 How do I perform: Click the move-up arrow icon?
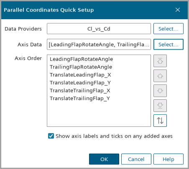tap(160, 76)
